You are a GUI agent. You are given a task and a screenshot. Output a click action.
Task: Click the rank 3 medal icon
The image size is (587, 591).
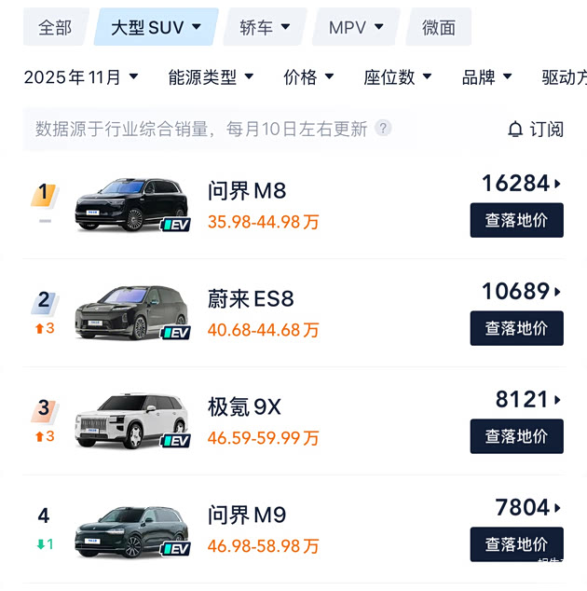(x=44, y=409)
